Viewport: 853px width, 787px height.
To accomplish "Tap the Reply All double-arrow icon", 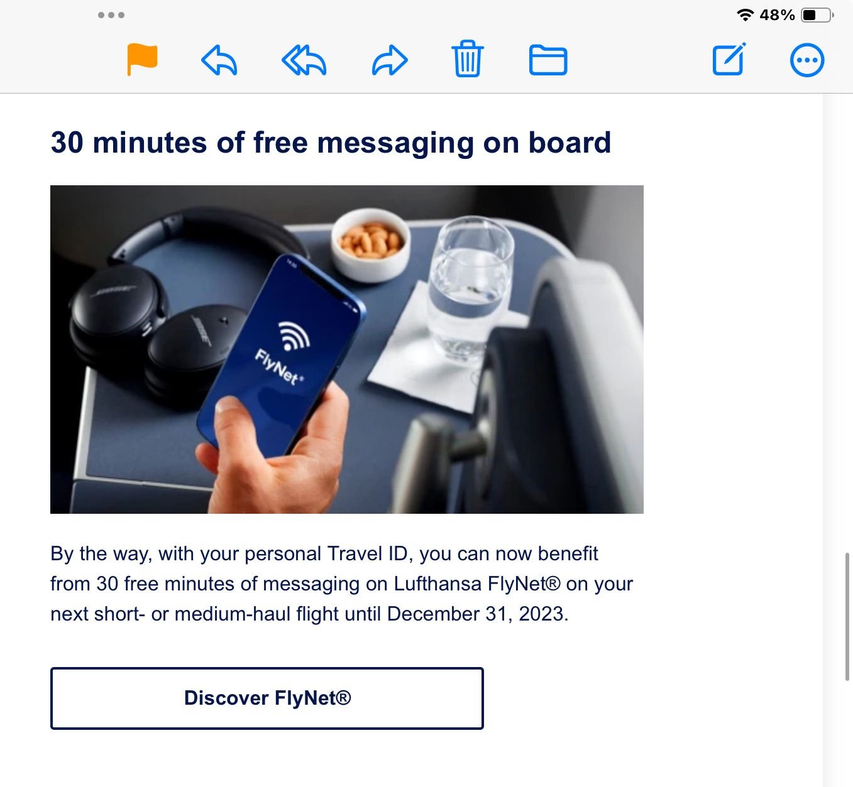I will click(304, 60).
